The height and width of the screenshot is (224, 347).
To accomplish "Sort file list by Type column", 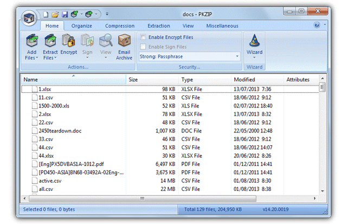I will pyautogui.click(x=205, y=80).
